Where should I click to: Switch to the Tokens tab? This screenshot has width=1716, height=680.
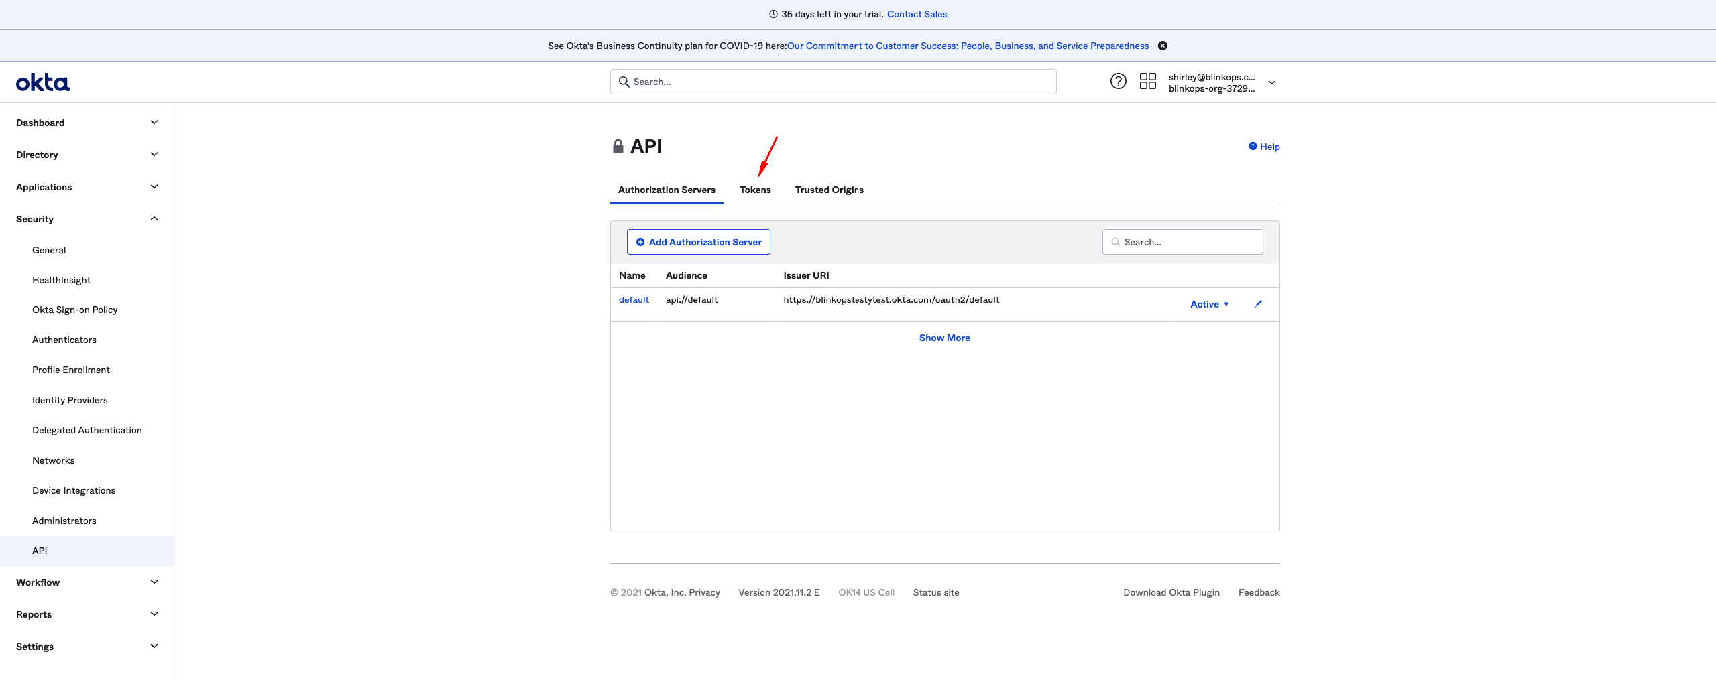755,190
